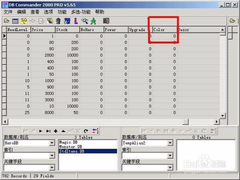Click first record button in left navigator
This screenshot has width=240, height=180.
click(x=25, y=131)
